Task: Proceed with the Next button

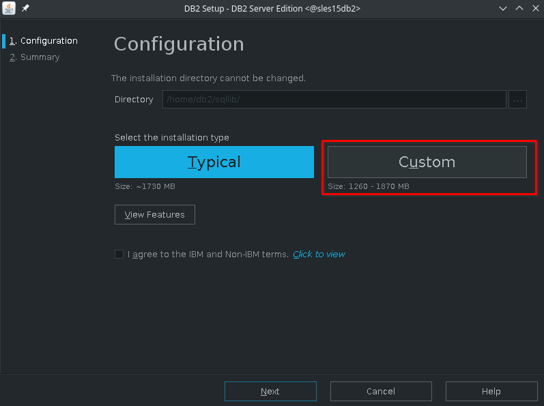Action: [x=270, y=392]
